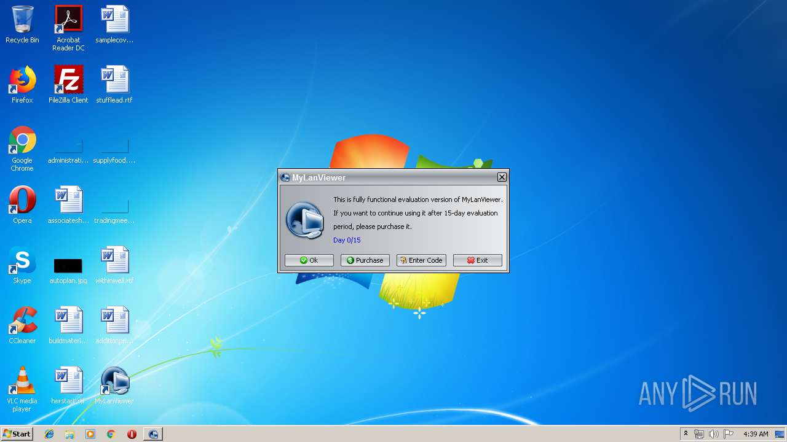
Task: Click the Day 0/15 evaluation counter text
Action: coord(347,240)
